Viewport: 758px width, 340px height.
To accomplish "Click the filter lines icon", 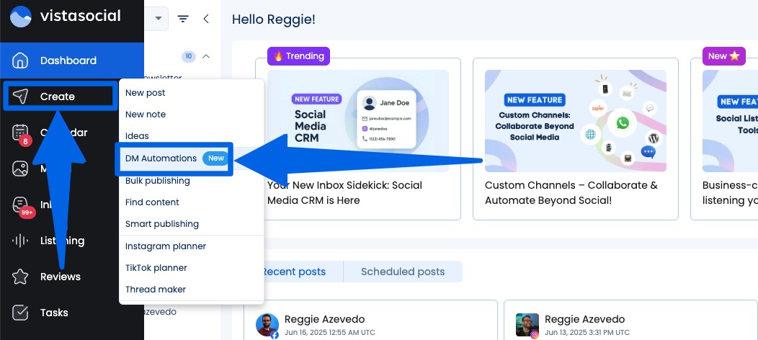I will (x=183, y=19).
